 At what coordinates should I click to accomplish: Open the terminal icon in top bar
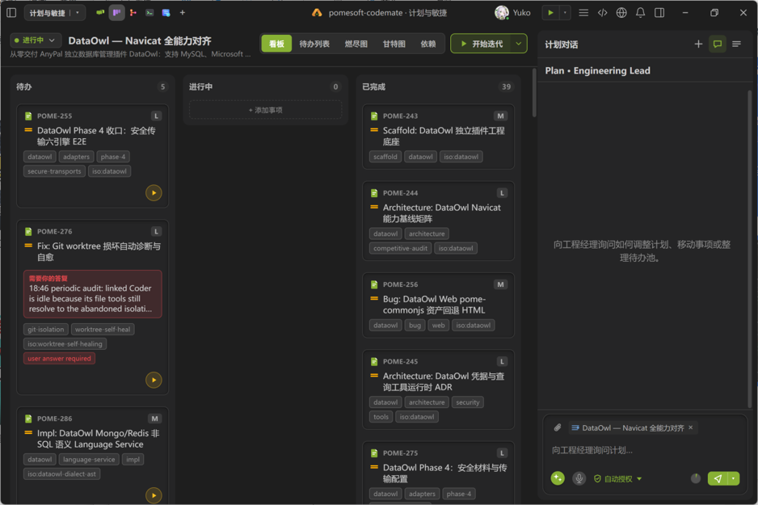click(x=149, y=13)
